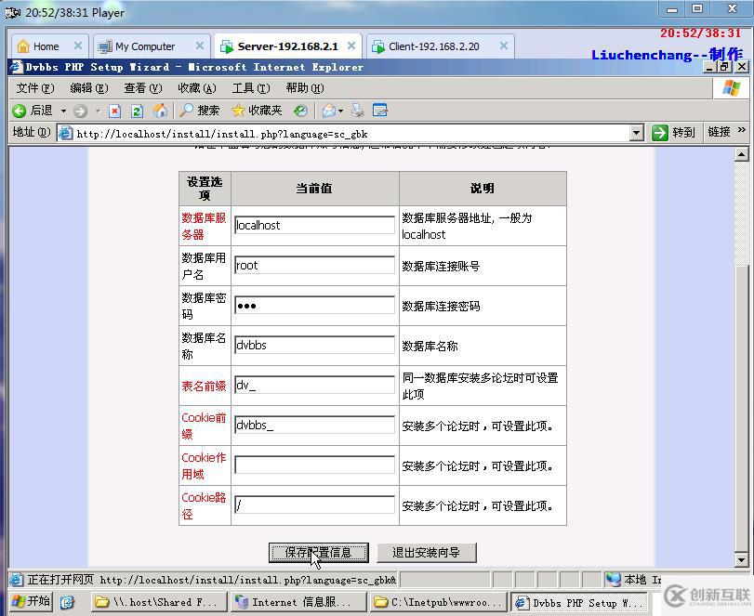
Task: Click the Print icon in toolbar
Action: click(357, 111)
